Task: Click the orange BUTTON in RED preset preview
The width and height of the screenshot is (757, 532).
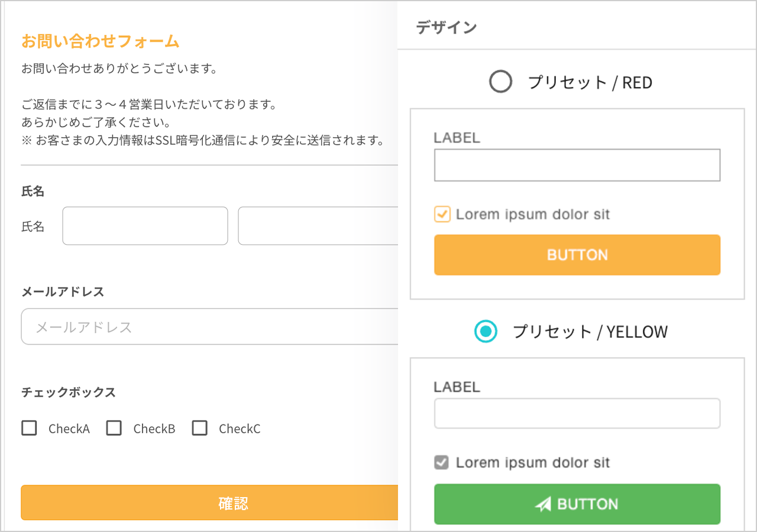Action: click(577, 255)
